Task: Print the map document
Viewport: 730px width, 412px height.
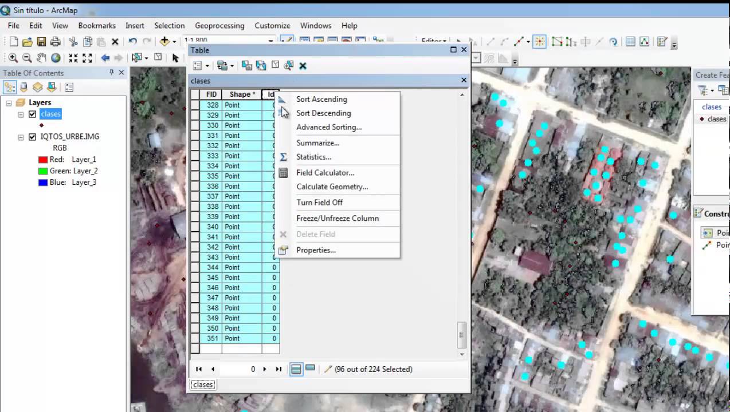Action: tap(56, 42)
